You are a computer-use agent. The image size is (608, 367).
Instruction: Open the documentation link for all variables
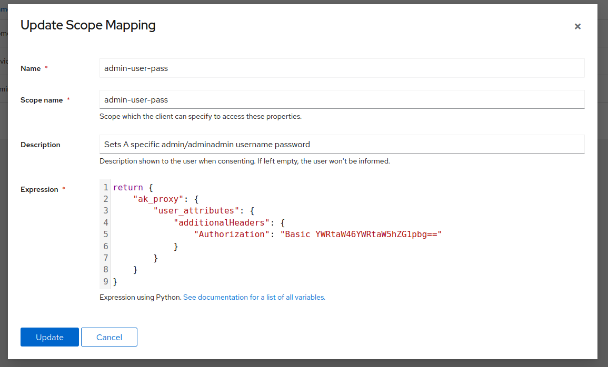click(x=254, y=297)
